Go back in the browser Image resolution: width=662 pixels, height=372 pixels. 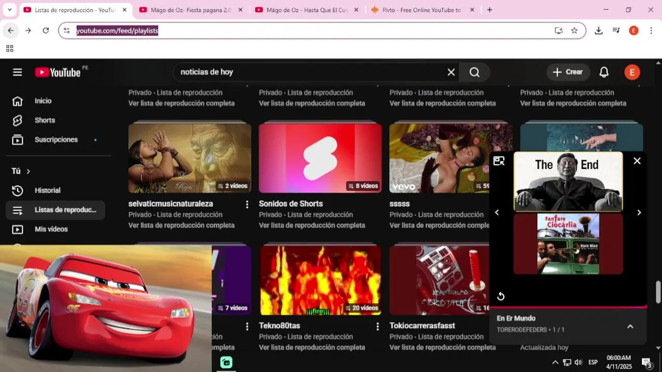click(x=10, y=31)
